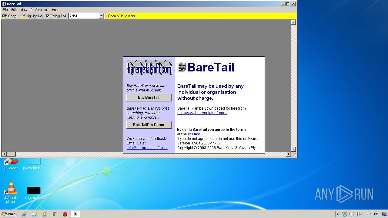
Task: Click the baremetalsoft.com logo banner
Action: coord(149,68)
